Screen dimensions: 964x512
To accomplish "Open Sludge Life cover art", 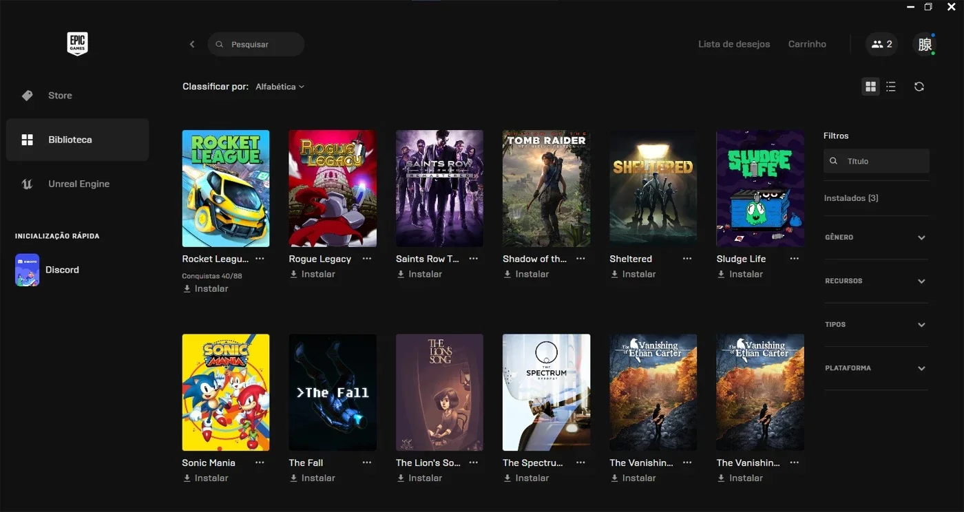I will coord(760,189).
